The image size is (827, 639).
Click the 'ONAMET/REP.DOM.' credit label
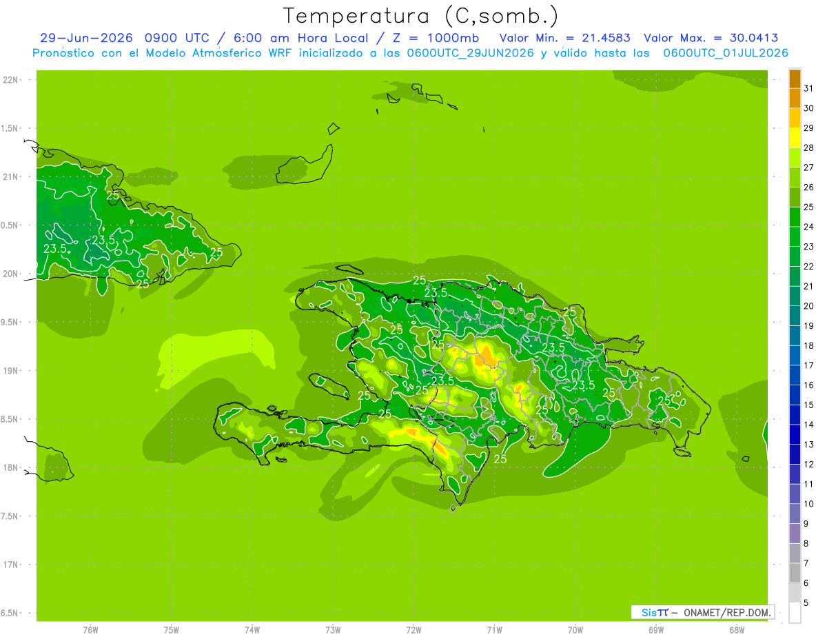(x=727, y=612)
